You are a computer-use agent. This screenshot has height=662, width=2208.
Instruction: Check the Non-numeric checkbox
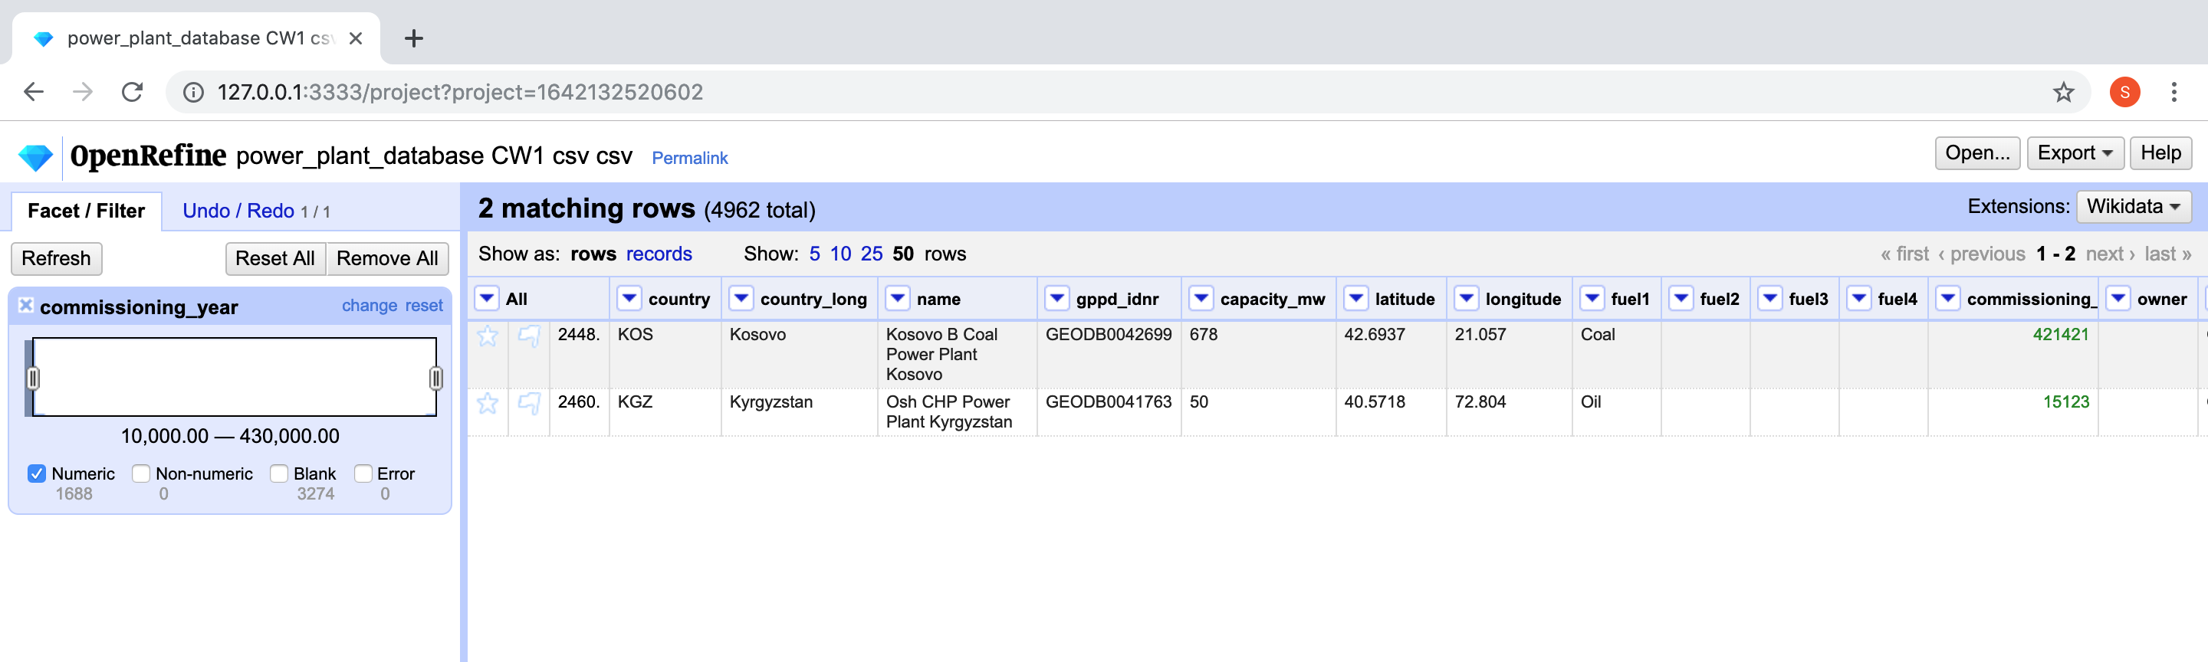click(x=141, y=474)
